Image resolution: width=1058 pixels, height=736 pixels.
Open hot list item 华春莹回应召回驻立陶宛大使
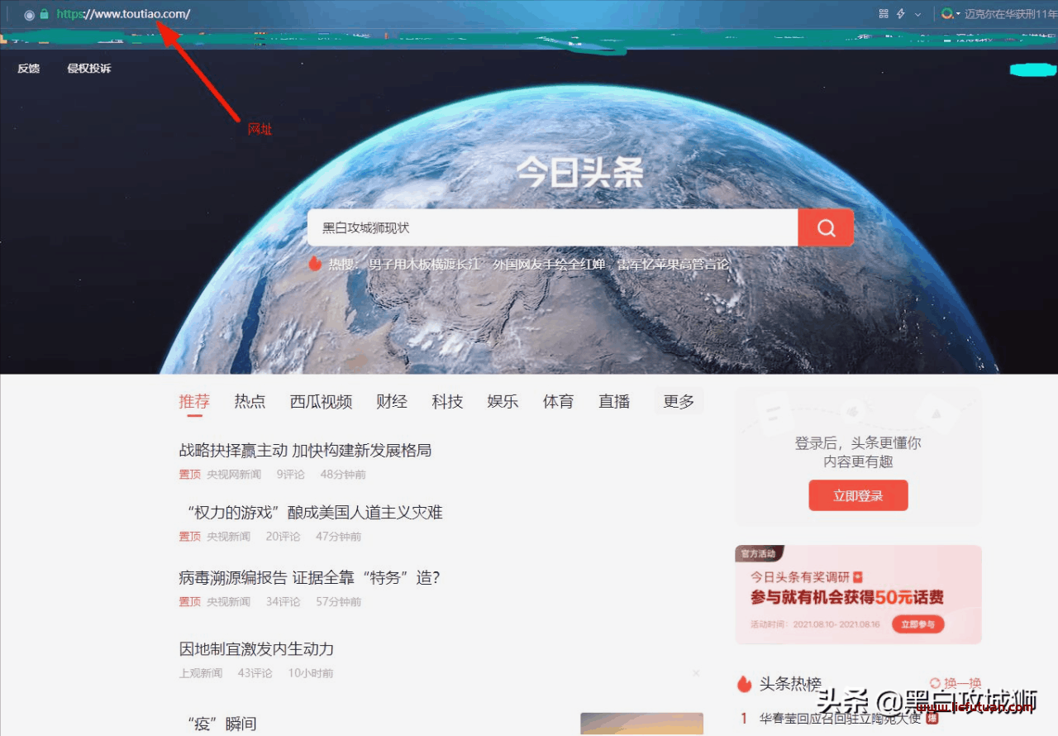click(x=840, y=718)
